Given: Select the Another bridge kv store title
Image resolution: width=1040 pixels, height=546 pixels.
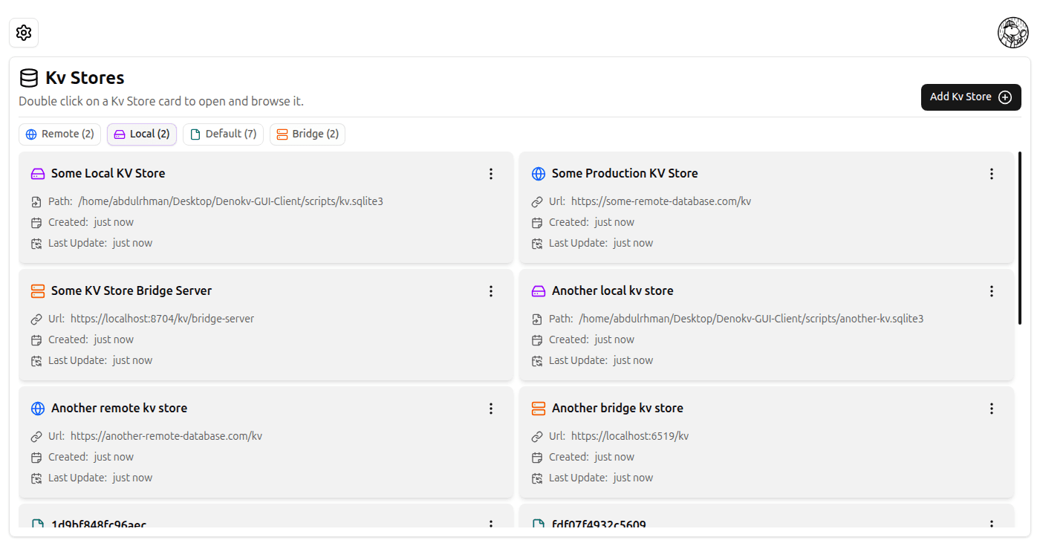Looking at the screenshot, I should [x=617, y=409].
